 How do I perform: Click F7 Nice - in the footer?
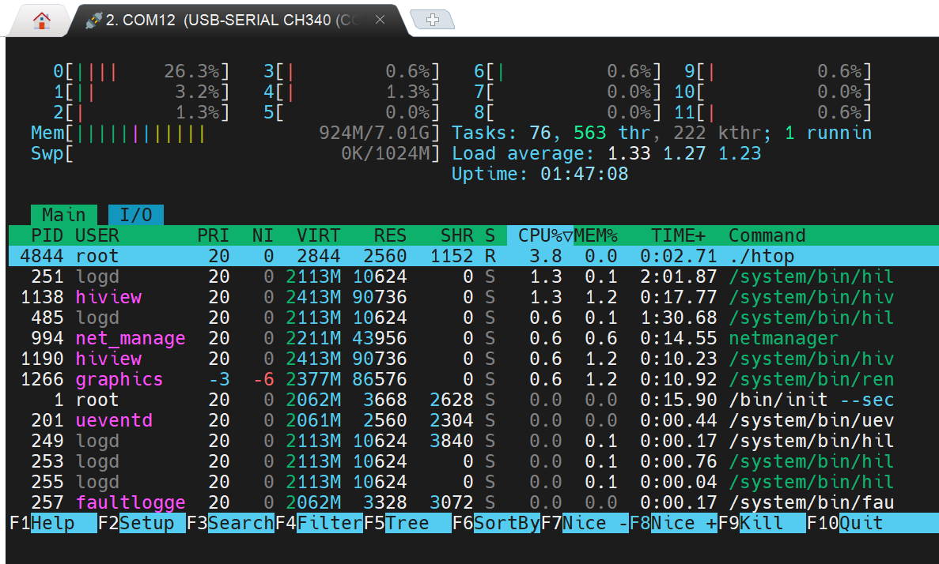click(585, 523)
